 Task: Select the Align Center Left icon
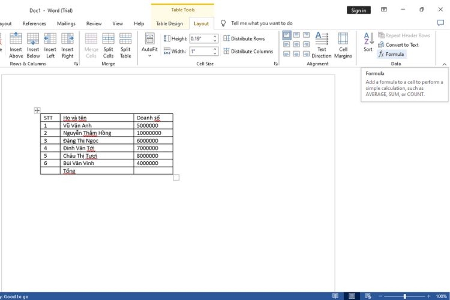pos(287,44)
